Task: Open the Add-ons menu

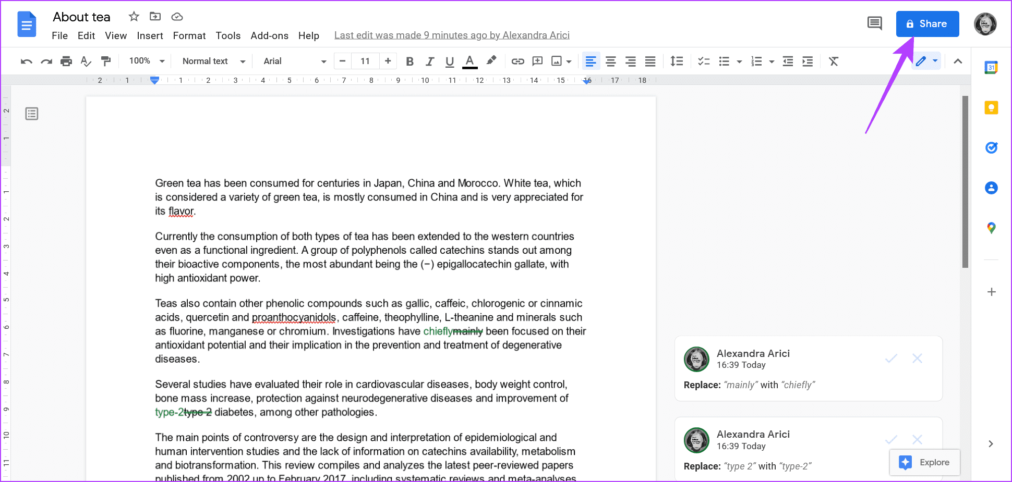Action: (269, 35)
